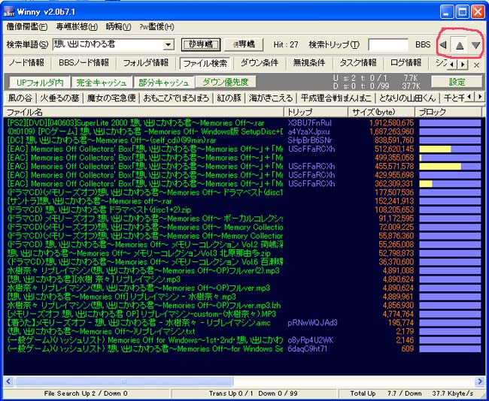Open the ダウン条件 tab
The image size is (489, 401).
[x=260, y=63]
